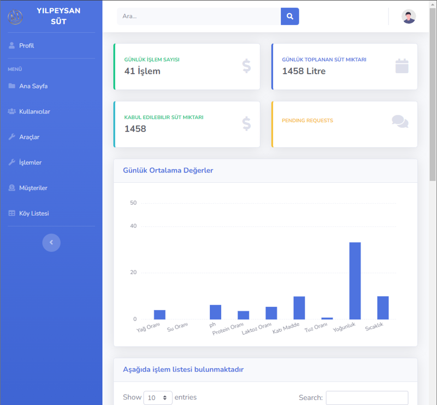
Task: Select İşlemler from the sidebar
Action: (30, 163)
